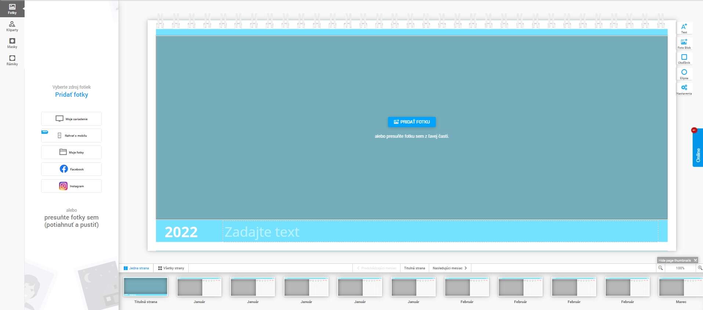Open the Fotky tab in sidebar

click(x=12, y=9)
